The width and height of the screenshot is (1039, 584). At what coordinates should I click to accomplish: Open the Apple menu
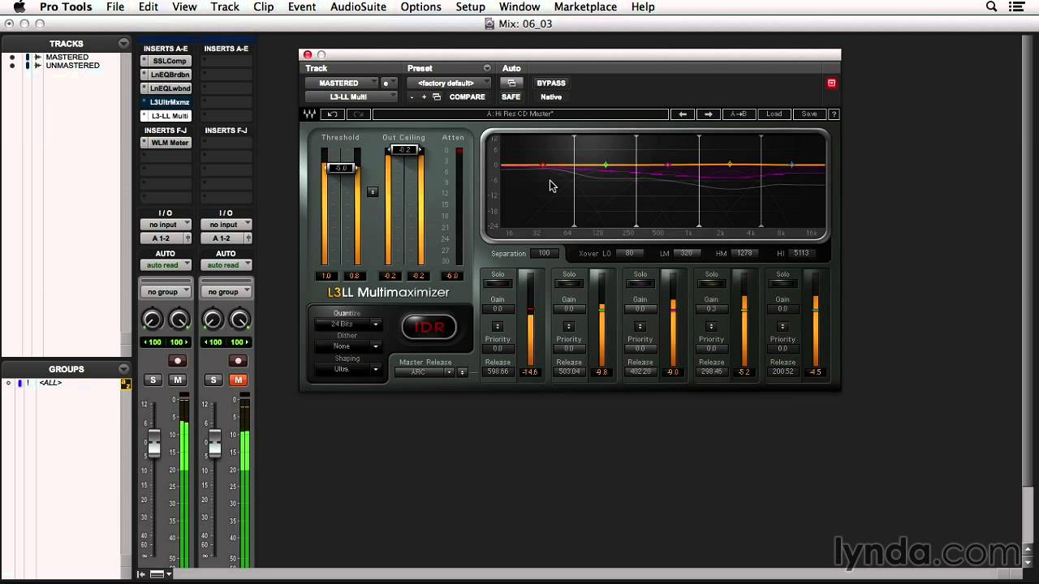point(19,6)
